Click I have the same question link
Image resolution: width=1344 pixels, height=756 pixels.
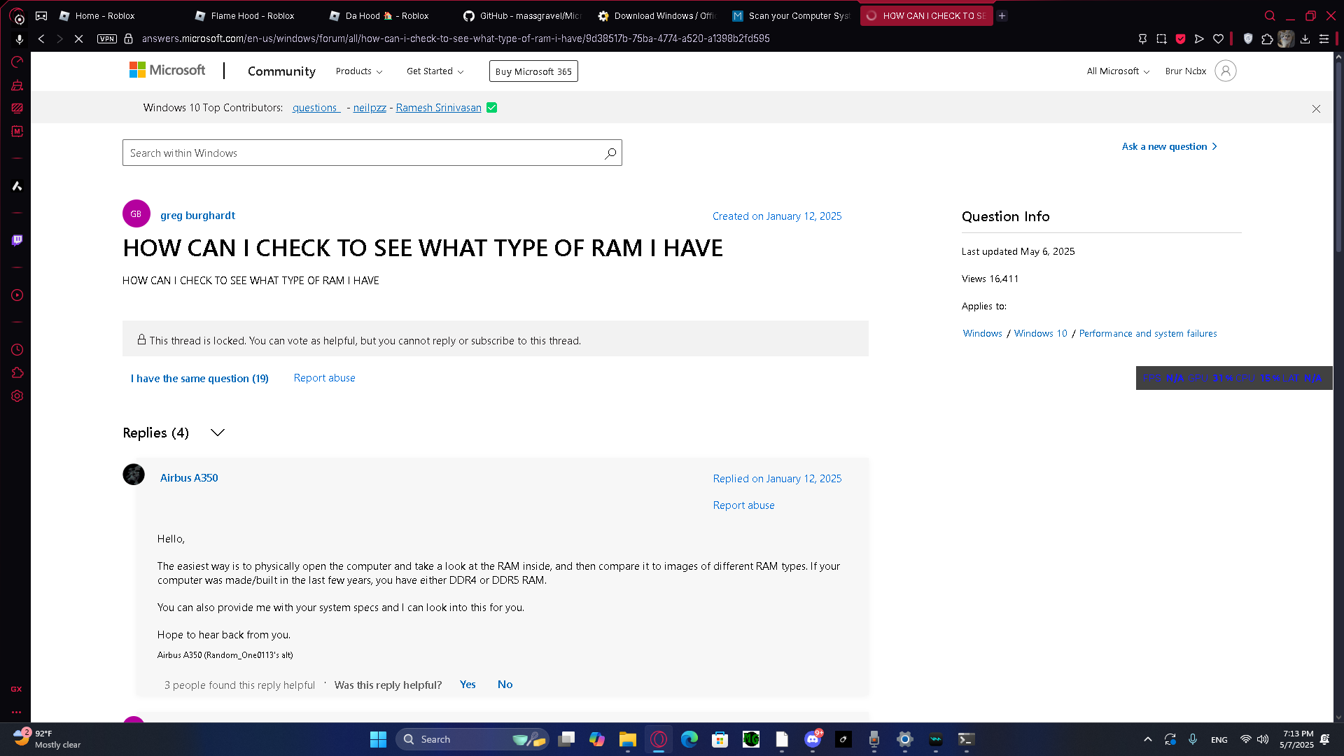tap(199, 378)
